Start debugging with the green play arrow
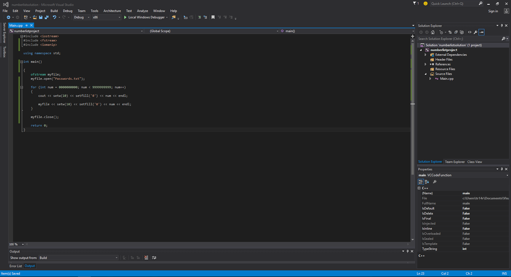The width and height of the screenshot is (511, 277). pos(125,17)
